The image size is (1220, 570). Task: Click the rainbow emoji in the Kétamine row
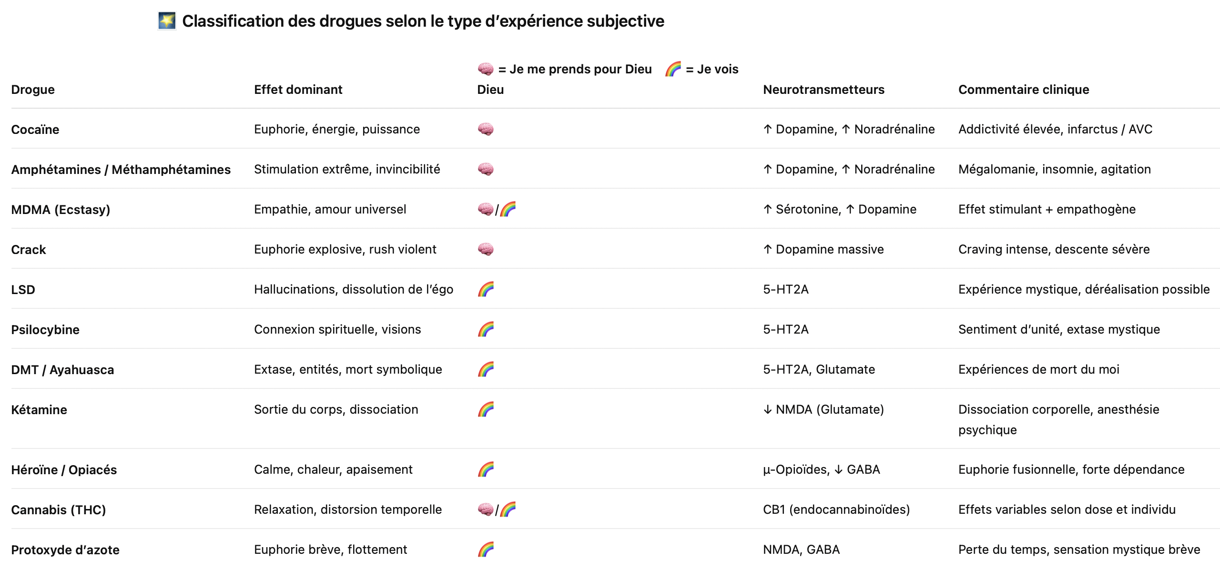(486, 409)
